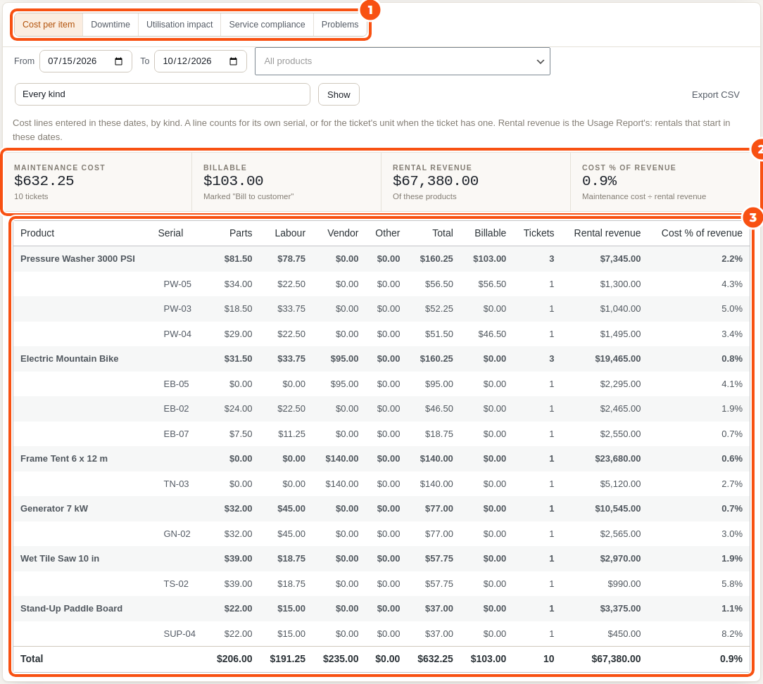Select the Frame Tent 6 x 12 m row name
The width and height of the screenshot is (763, 684).
coord(64,459)
